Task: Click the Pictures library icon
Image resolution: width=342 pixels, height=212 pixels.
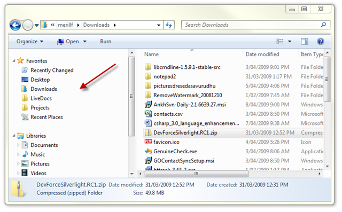Action: 25,163
